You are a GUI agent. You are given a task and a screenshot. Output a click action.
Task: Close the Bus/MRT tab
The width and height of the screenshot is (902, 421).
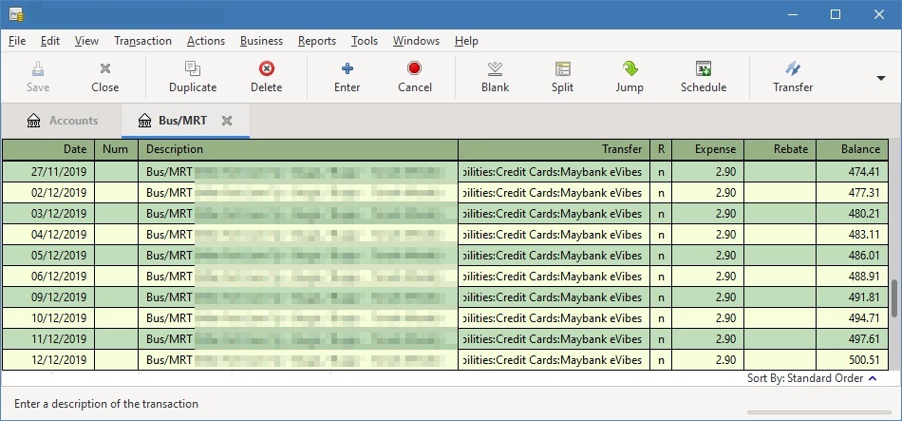pyautogui.click(x=227, y=121)
